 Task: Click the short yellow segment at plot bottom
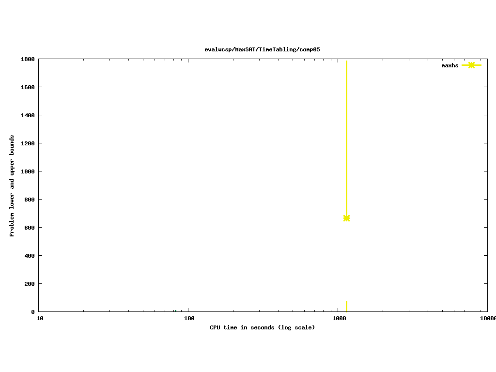(346, 306)
